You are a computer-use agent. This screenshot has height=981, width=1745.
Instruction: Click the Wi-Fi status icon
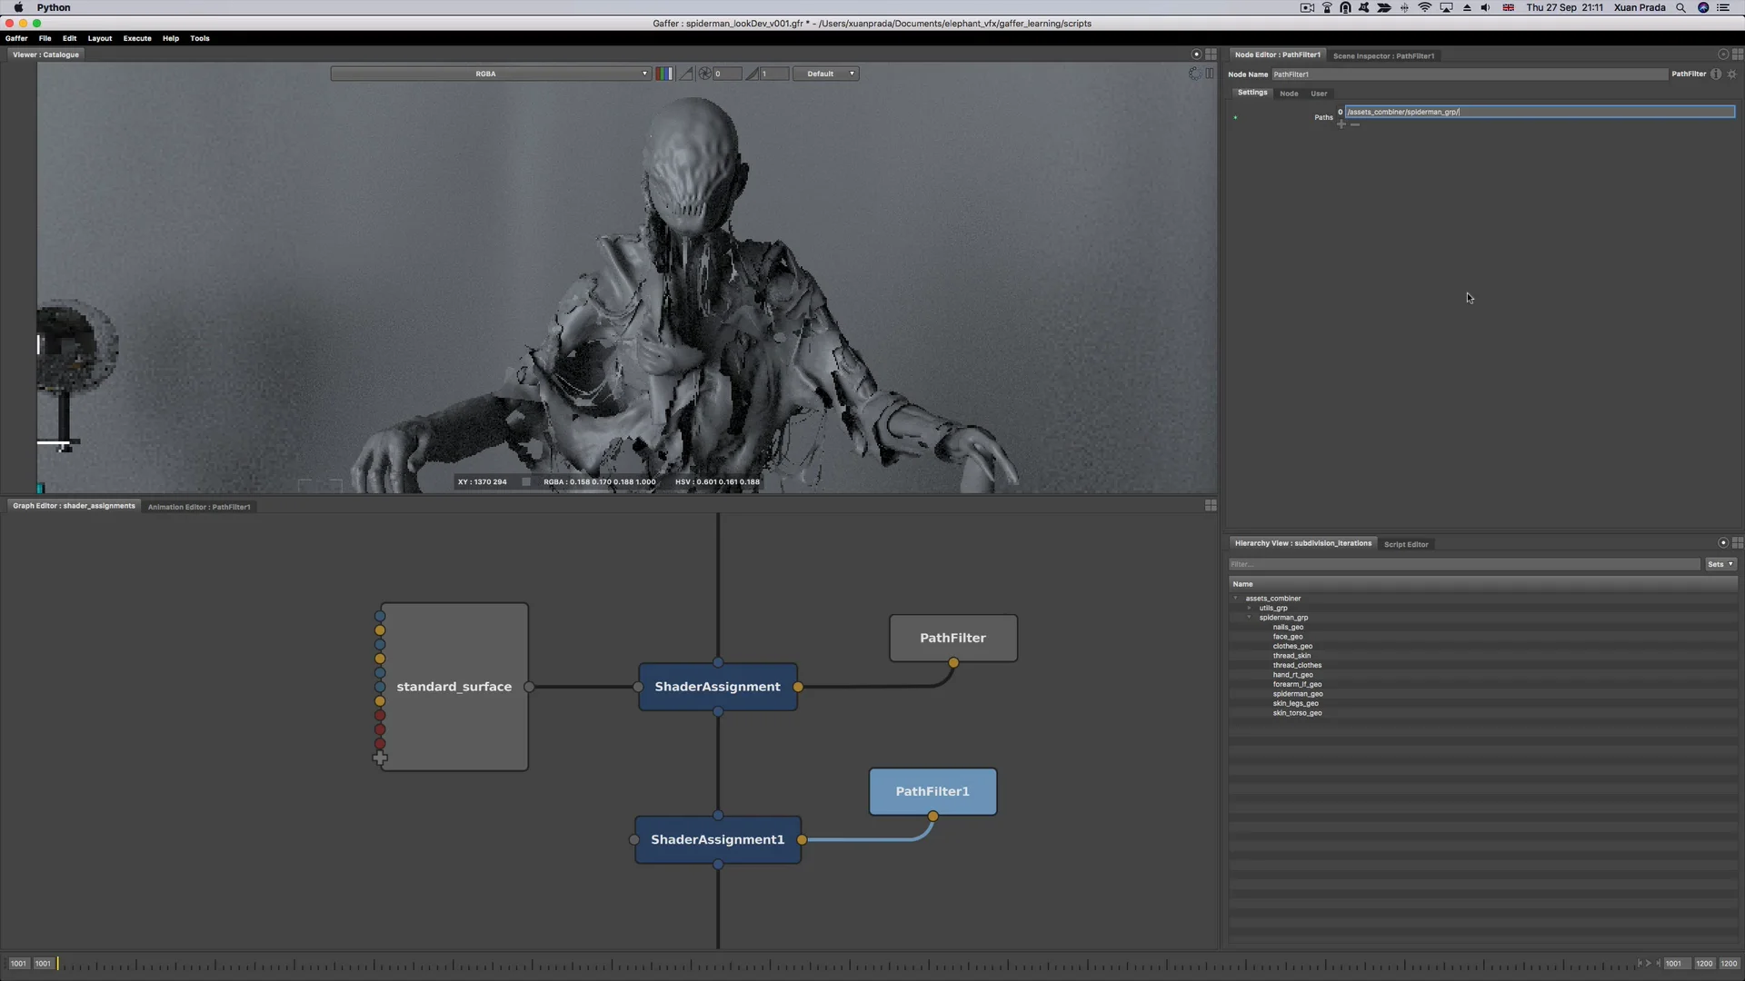1424,7
